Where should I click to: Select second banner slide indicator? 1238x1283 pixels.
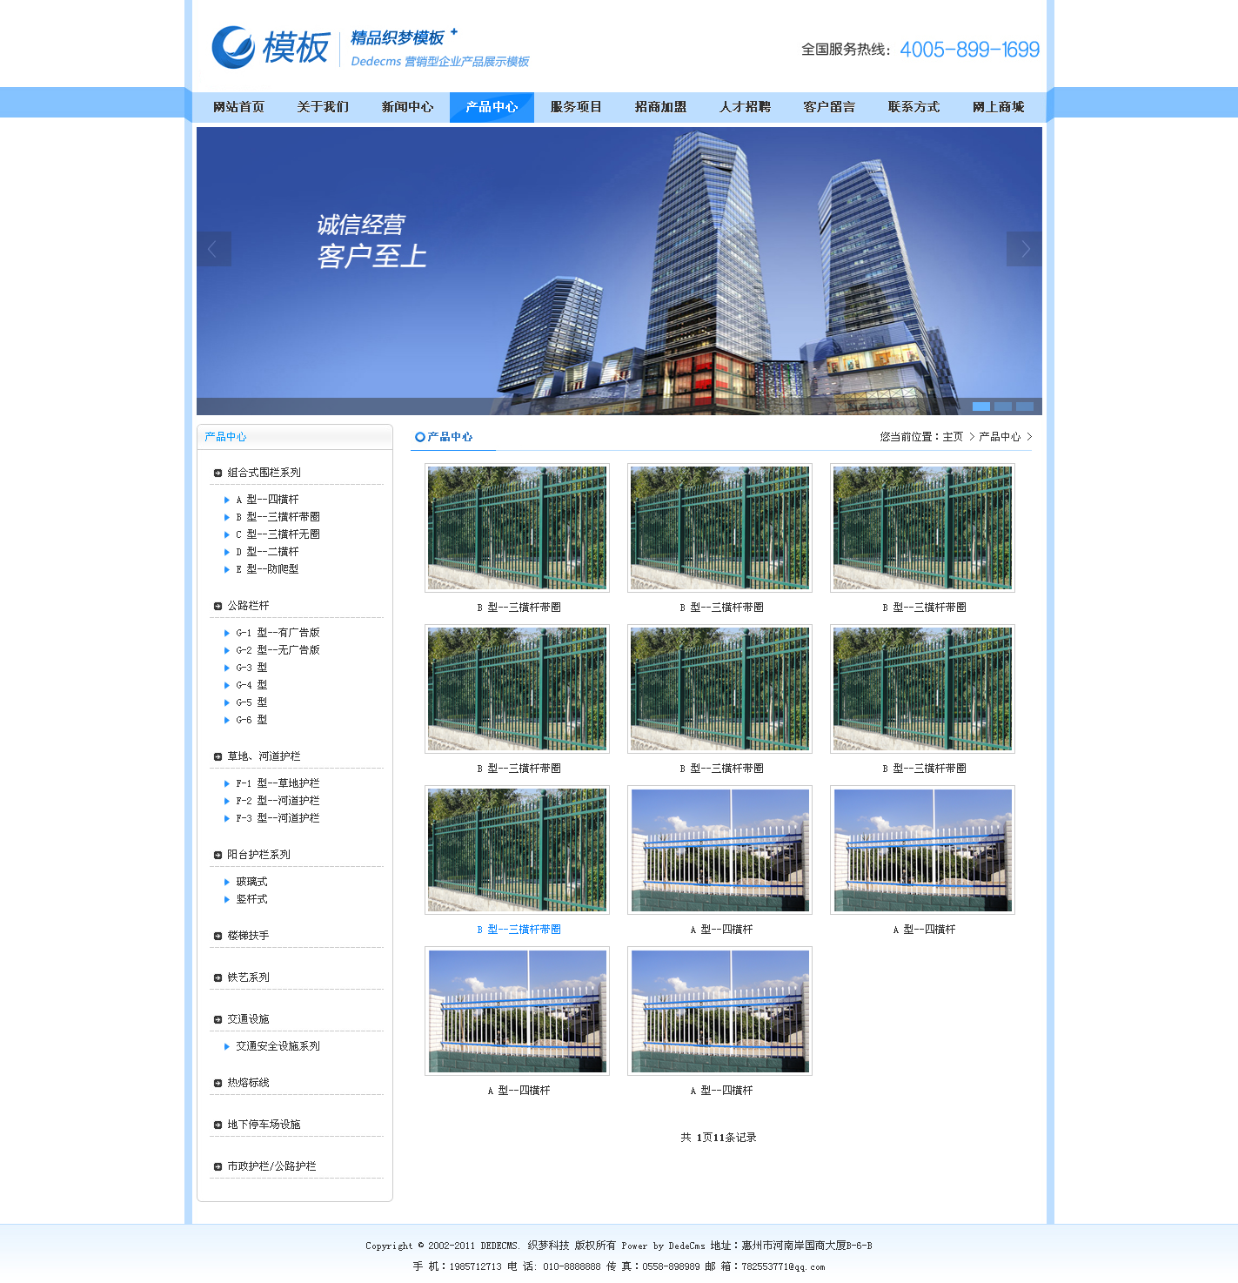(1002, 406)
